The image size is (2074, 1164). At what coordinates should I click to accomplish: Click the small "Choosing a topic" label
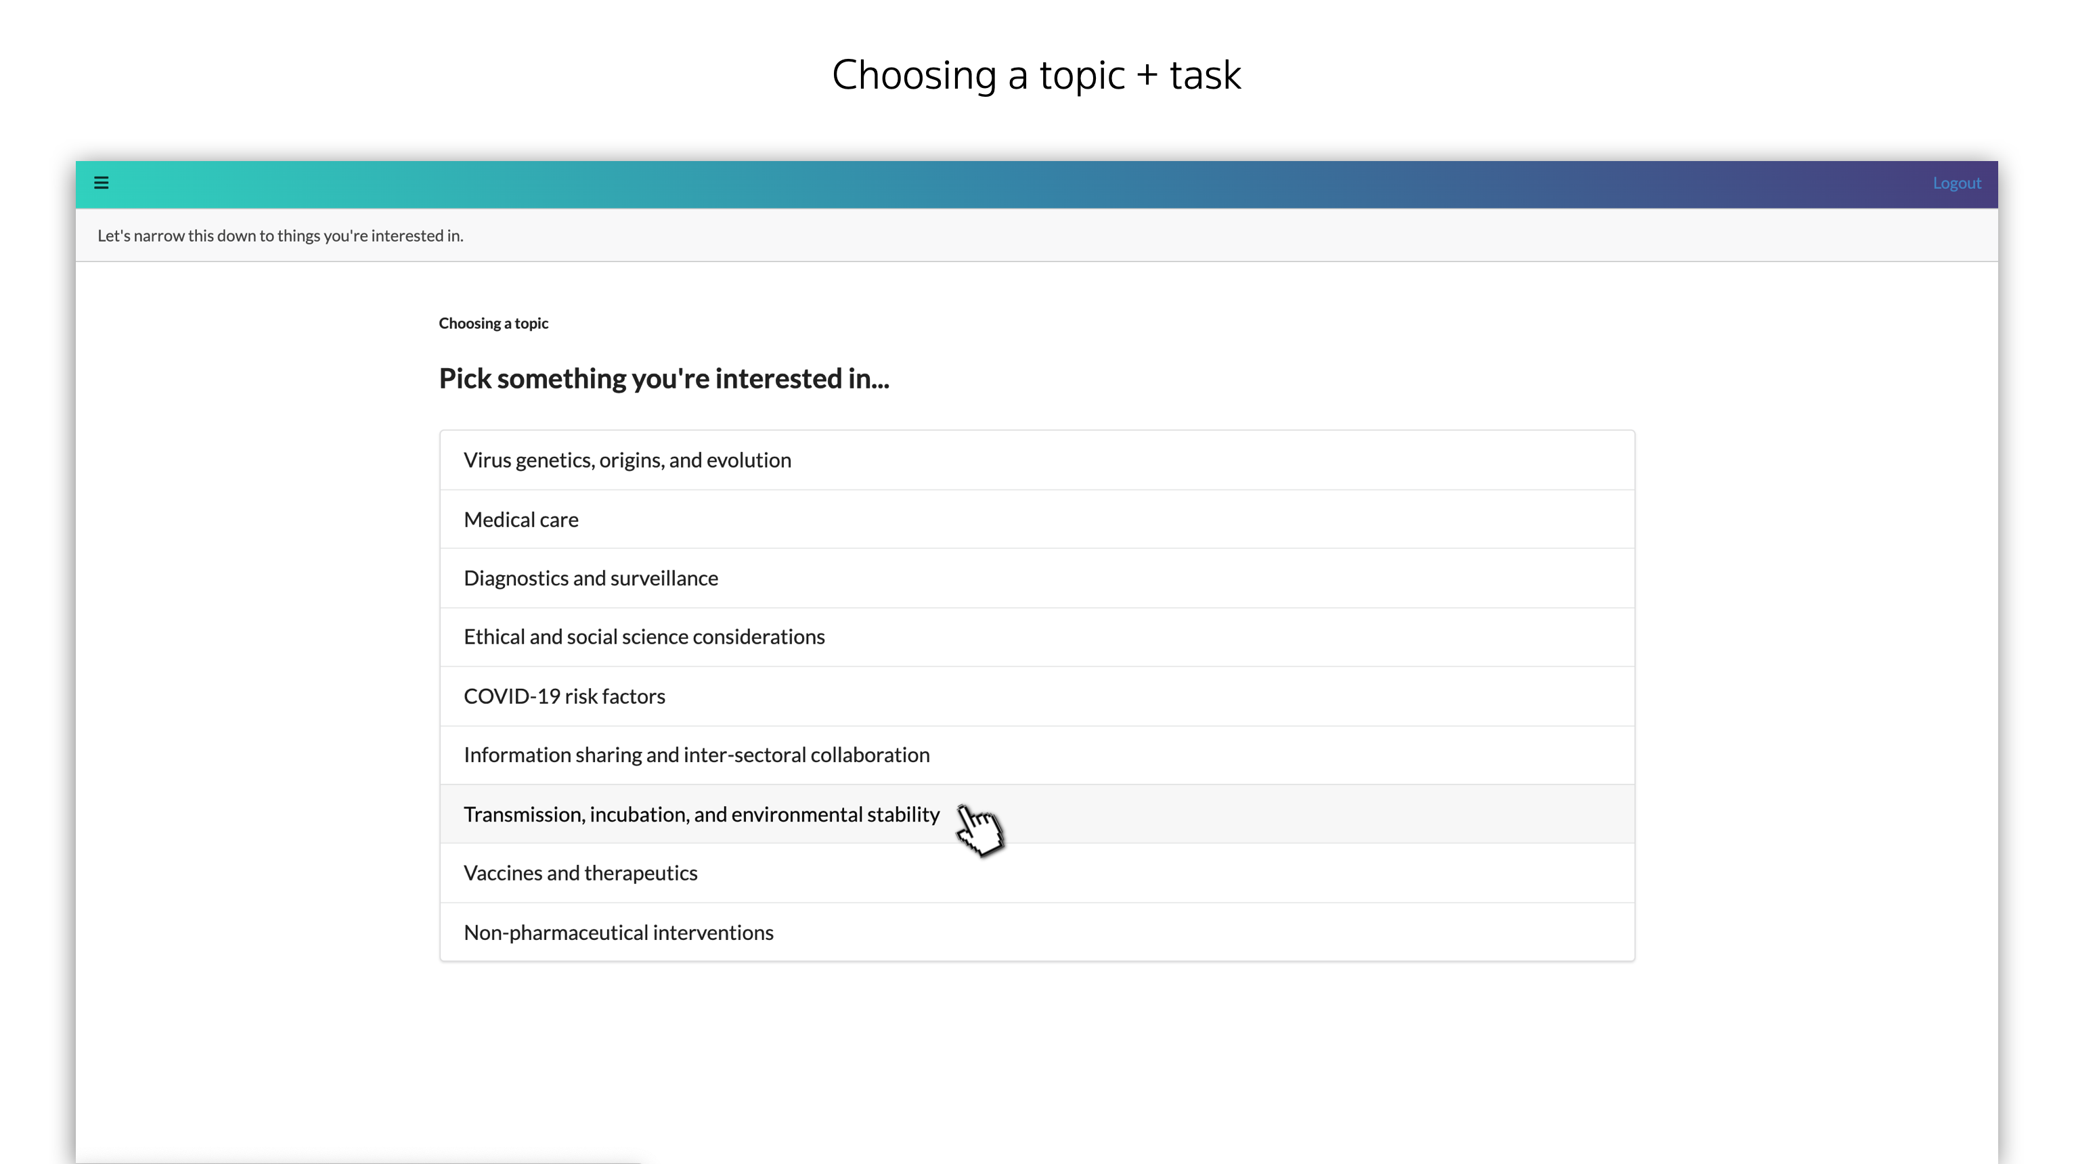point(493,323)
